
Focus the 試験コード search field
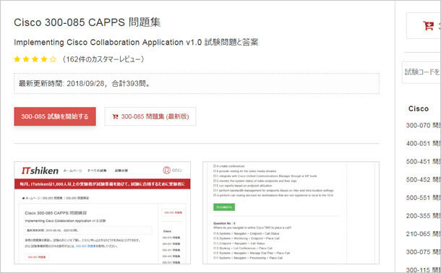tap(421, 72)
